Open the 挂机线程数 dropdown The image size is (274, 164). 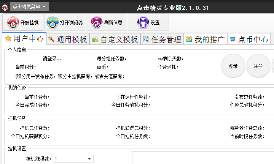[73, 159]
